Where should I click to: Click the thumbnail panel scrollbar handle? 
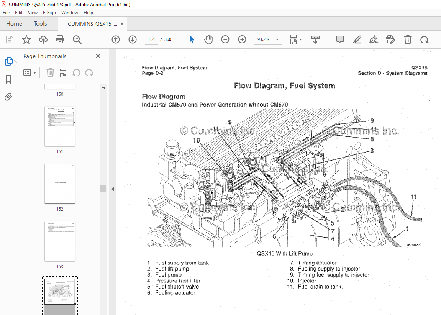click(103, 188)
